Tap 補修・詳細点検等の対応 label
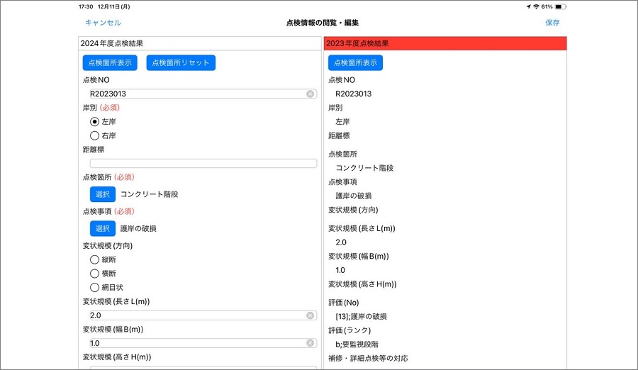 [368, 358]
